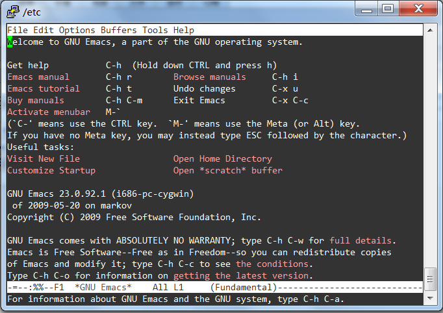Maximize the /etc window

tap(388, 8)
